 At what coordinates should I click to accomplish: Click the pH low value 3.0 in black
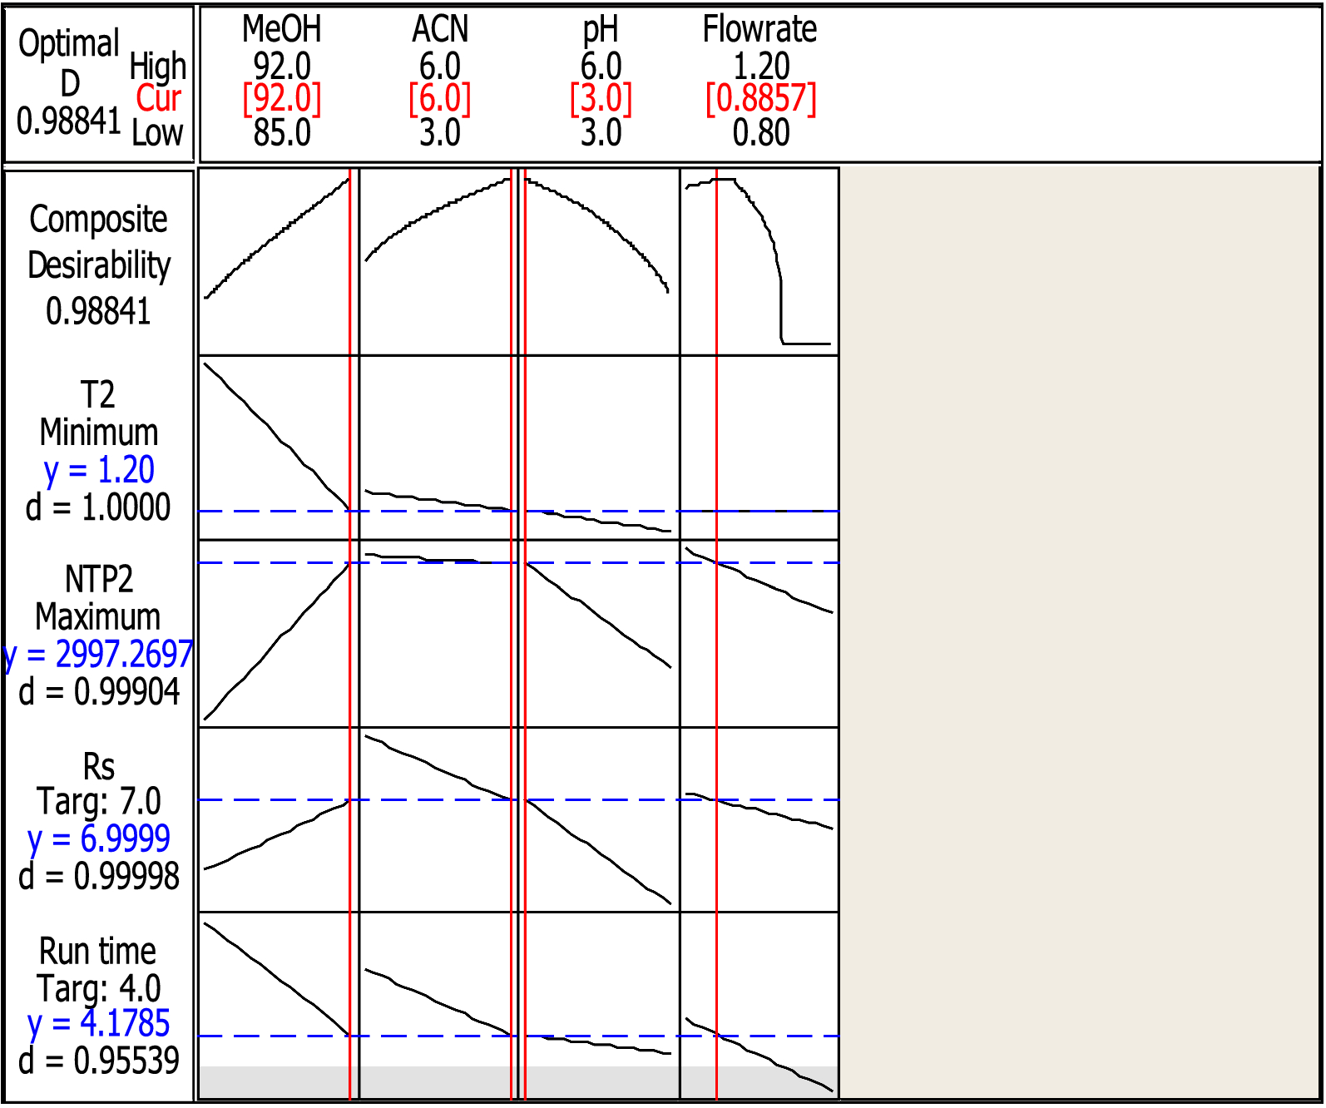click(x=601, y=133)
